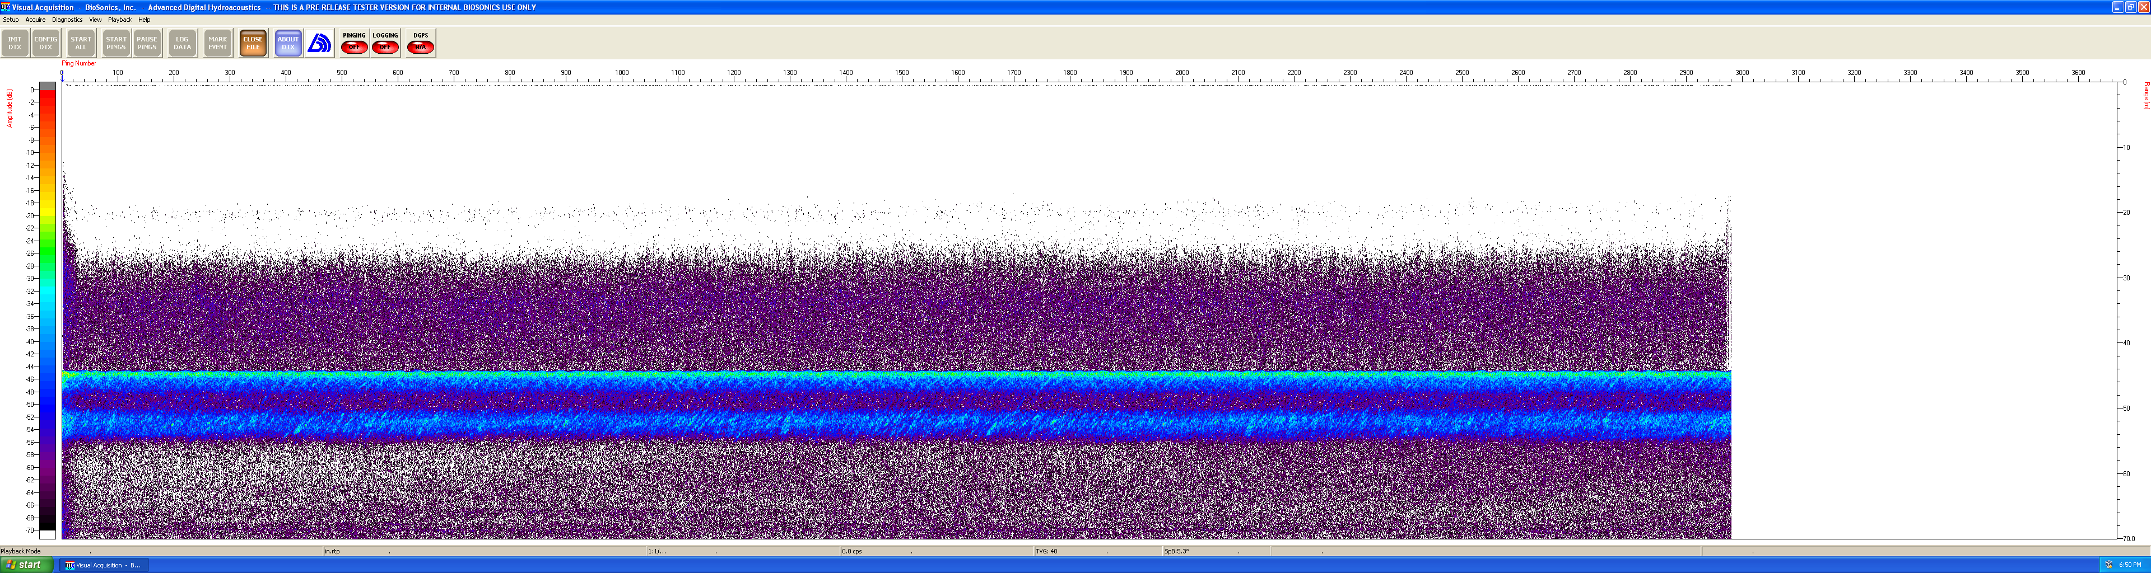2151x573 pixels.
Task: Click the 6:50 PM taskbar clock
Action: pos(2130,565)
